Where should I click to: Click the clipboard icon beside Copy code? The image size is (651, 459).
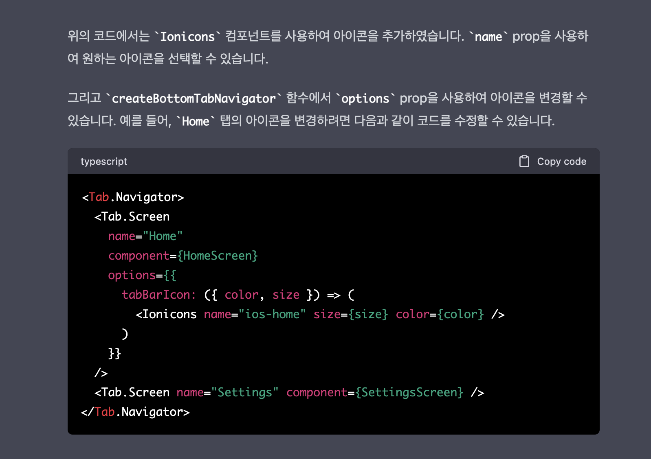coord(524,162)
